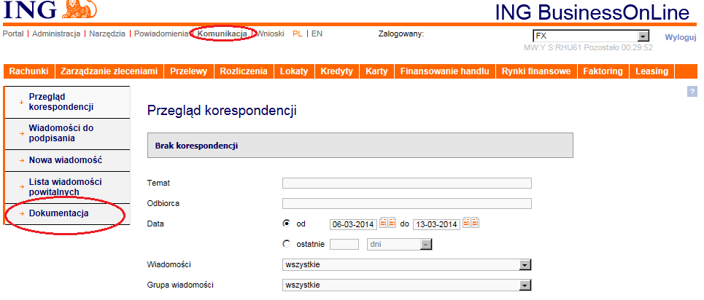Click the start date field 06-03-2014
Image resolution: width=704 pixels, height=300 pixels.
coord(354,224)
